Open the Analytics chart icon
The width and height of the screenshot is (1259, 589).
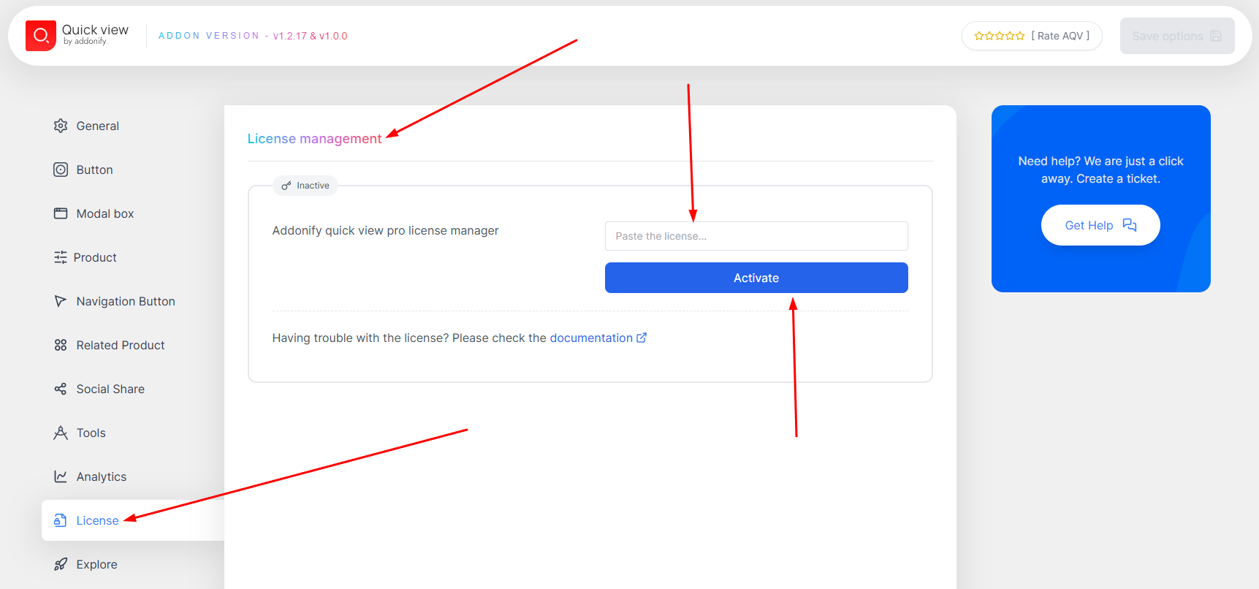(61, 476)
